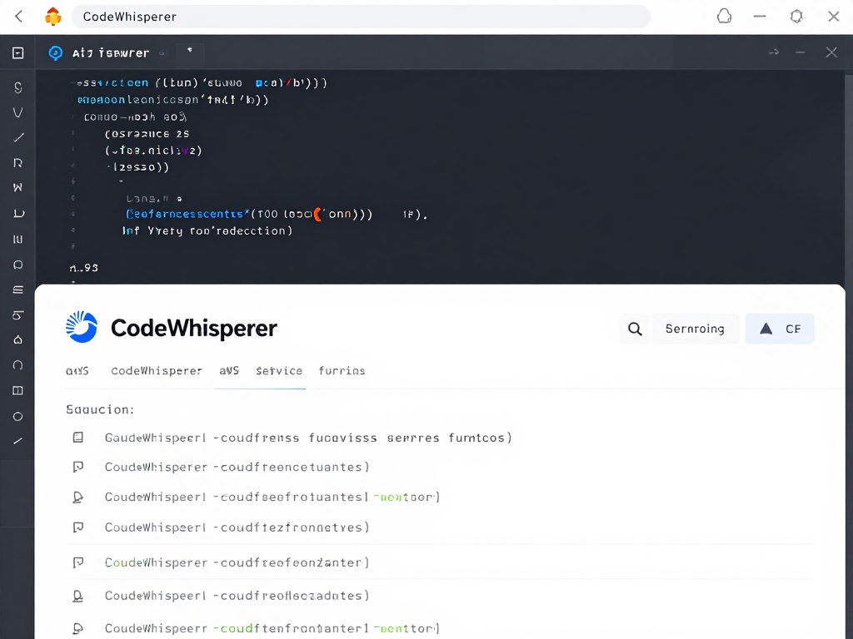The height and width of the screenshot is (639, 853).
Task: Click the pot-shaped icon in sidebar
Action: coord(18,315)
